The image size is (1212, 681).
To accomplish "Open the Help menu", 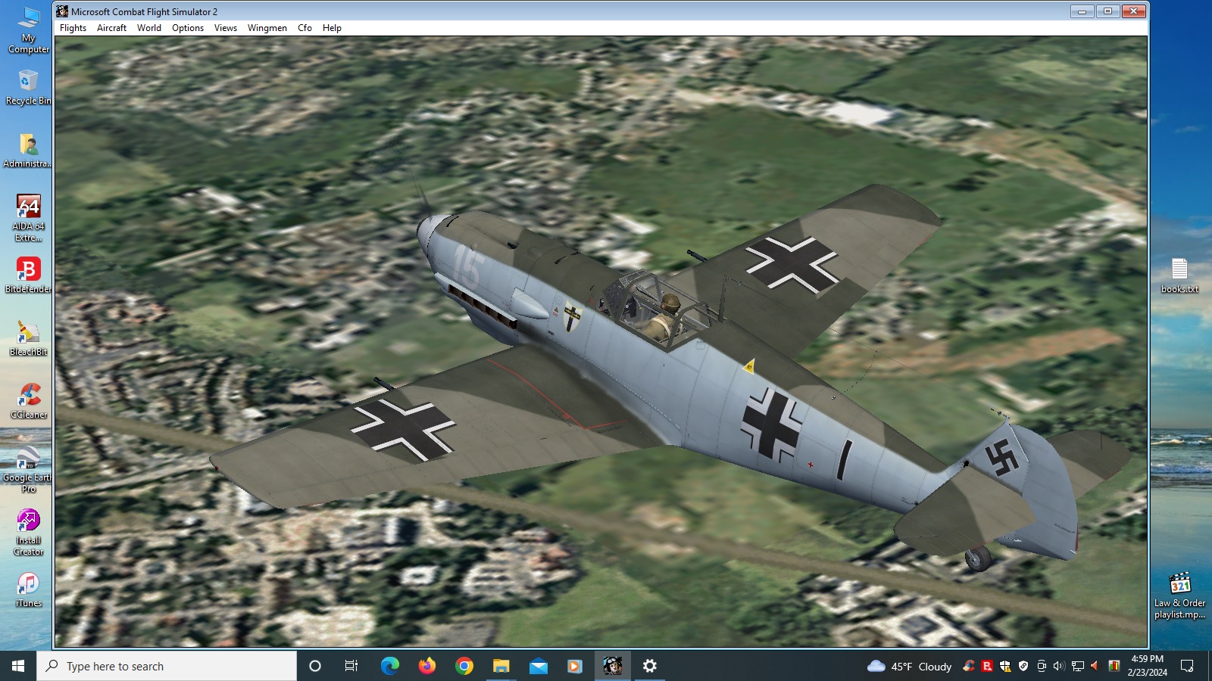I will tap(332, 28).
